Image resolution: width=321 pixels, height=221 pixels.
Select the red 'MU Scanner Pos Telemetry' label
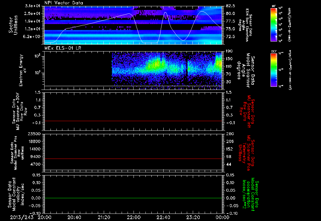pyautogui.click(x=247, y=153)
